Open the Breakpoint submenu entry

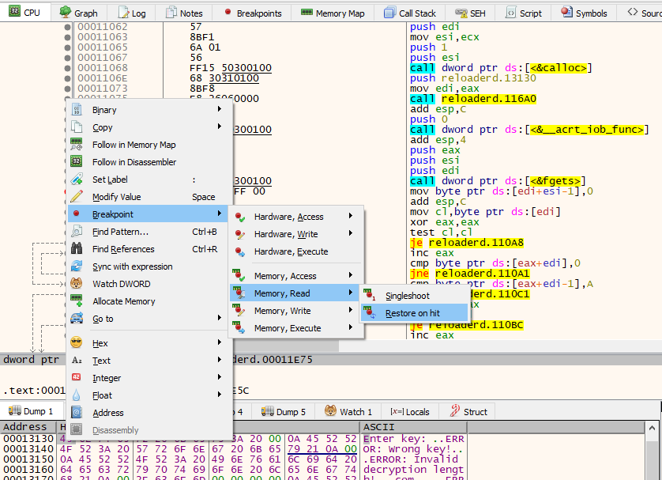(149, 214)
